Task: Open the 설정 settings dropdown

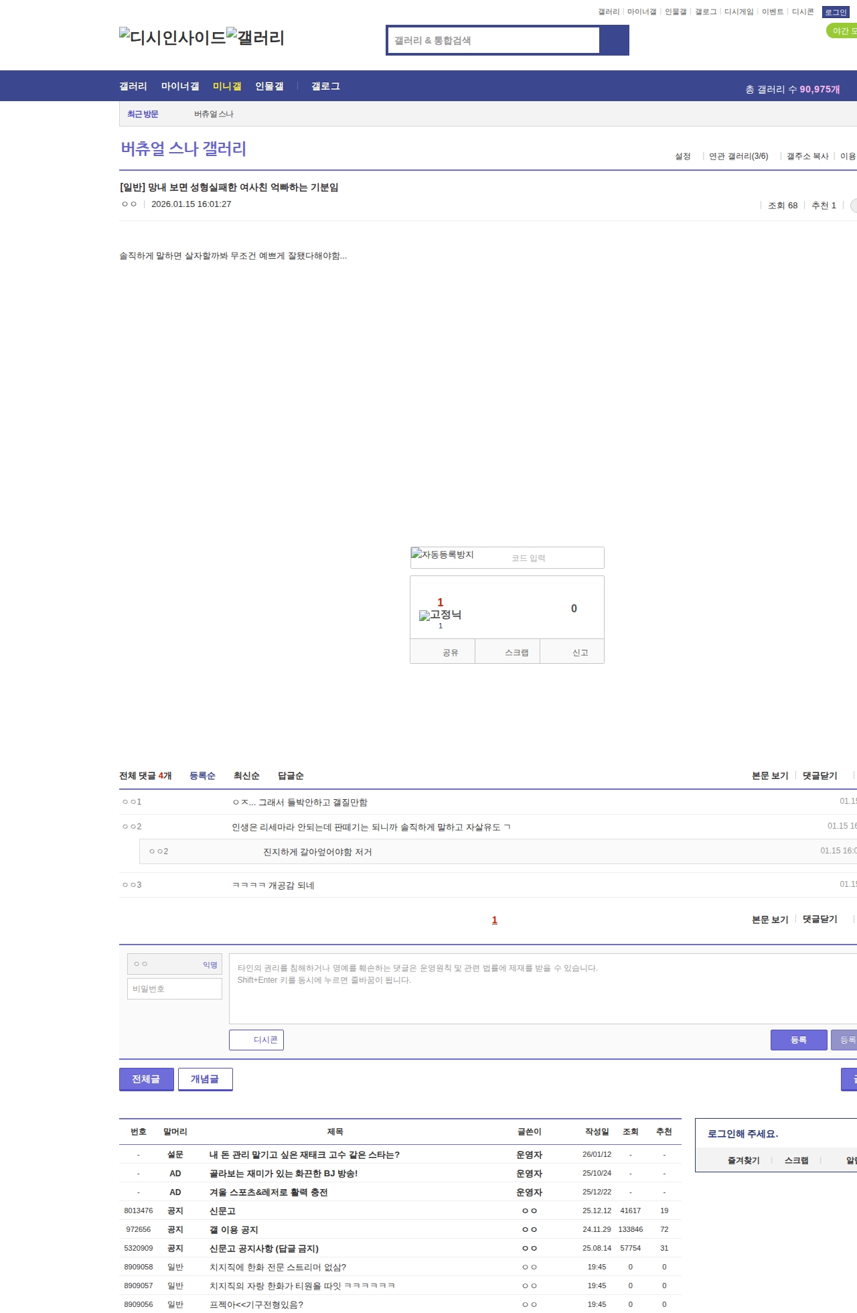Action: tap(682, 156)
